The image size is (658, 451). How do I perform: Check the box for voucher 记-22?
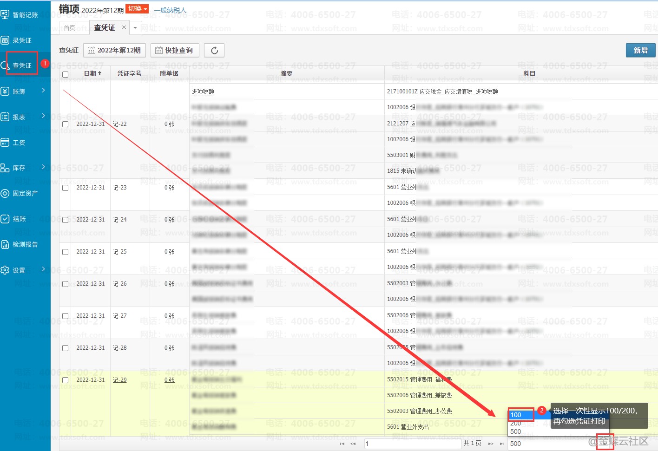(x=65, y=124)
